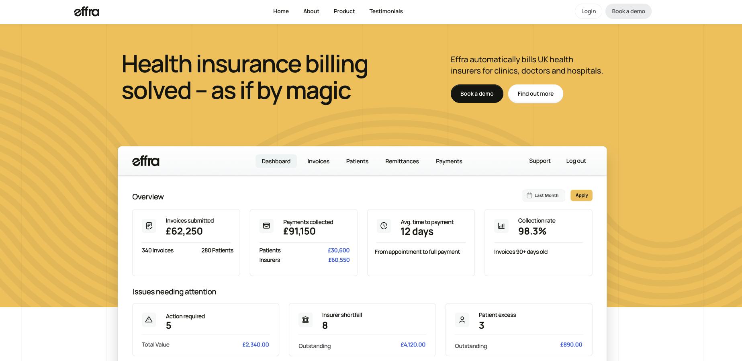The width and height of the screenshot is (742, 361).
Task: Click the 340 Invoices count
Action: tap(157, 250)
